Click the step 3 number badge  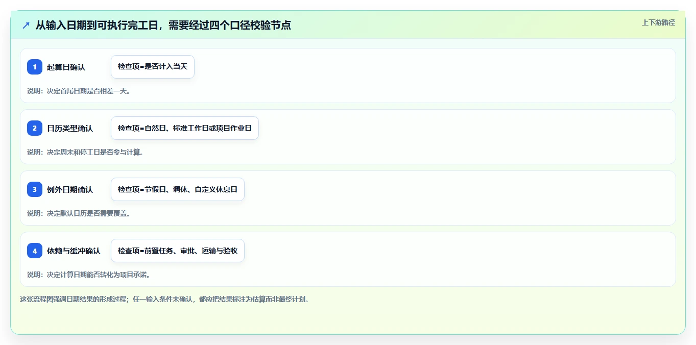pyautogui.click(x=35, y=189)
